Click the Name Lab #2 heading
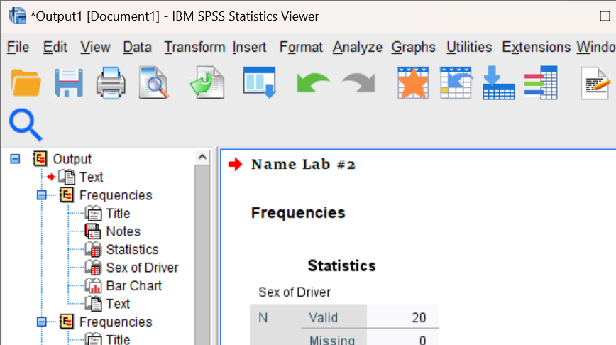This screenshot has width=616, height=345. 303,164
